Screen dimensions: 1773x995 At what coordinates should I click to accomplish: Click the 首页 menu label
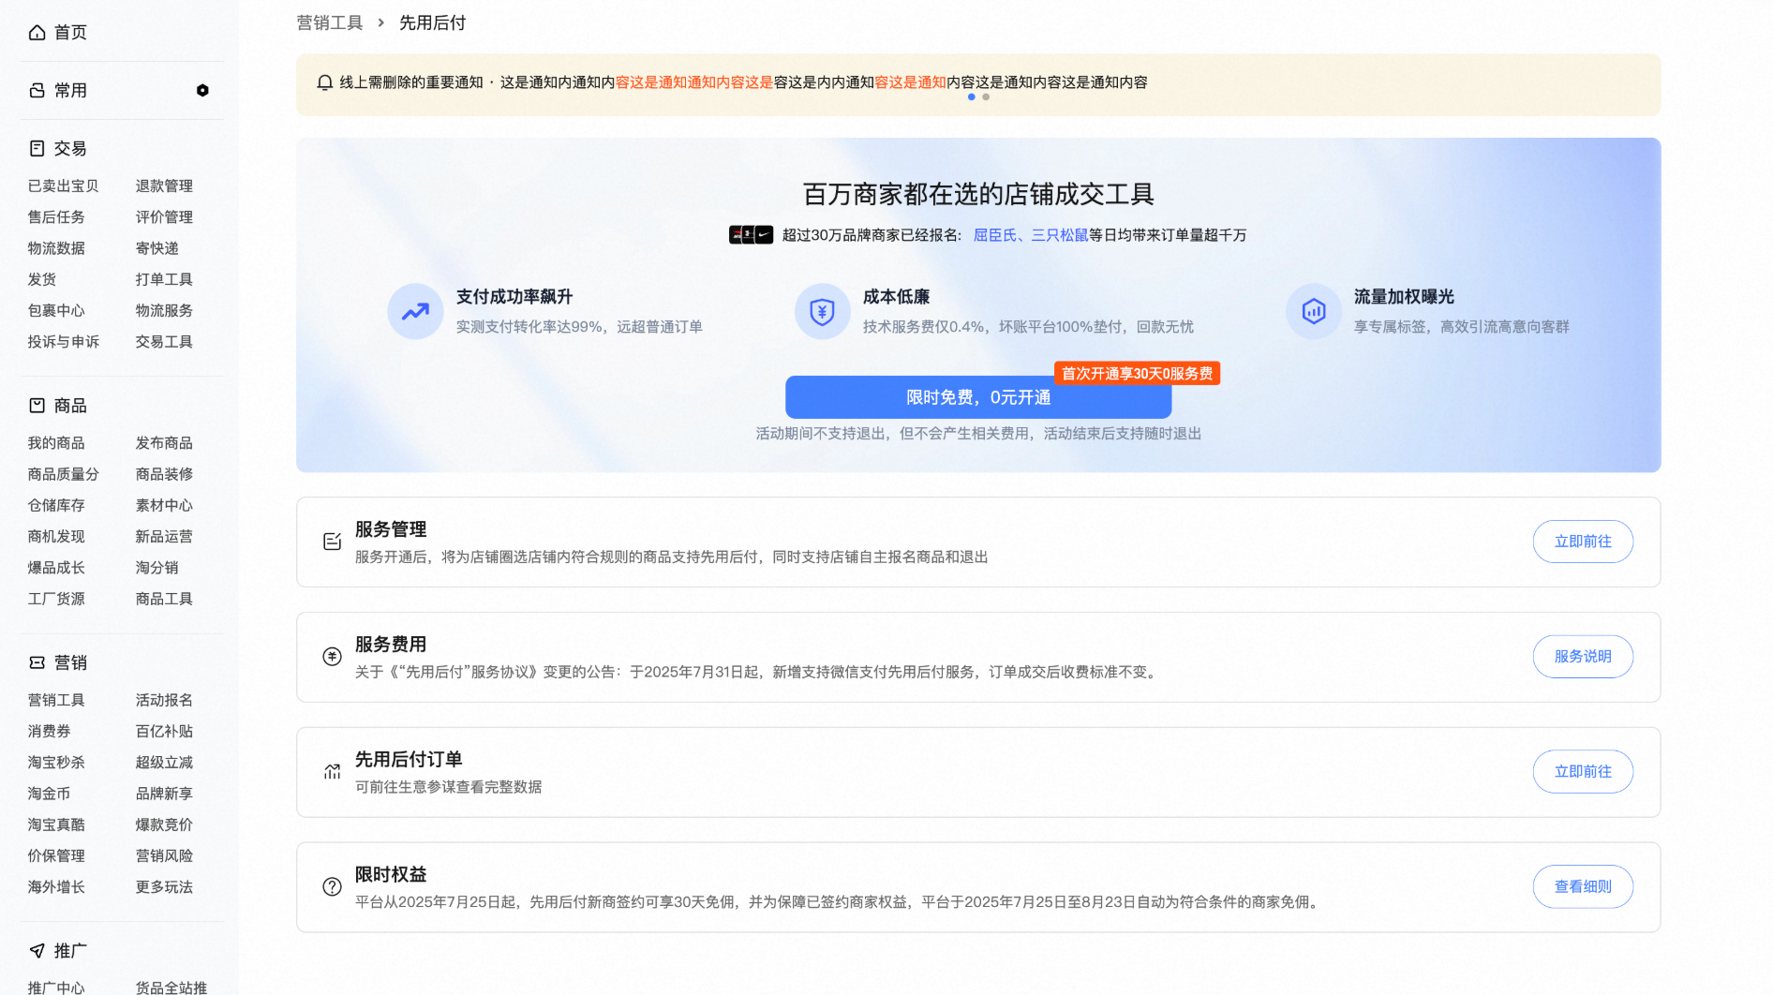pos(70,33)
